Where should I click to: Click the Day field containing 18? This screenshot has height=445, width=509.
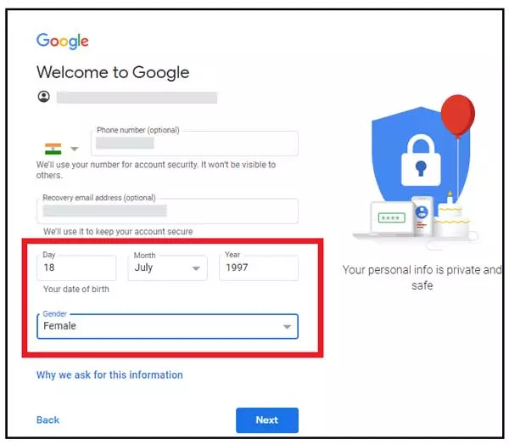[76, 268]
